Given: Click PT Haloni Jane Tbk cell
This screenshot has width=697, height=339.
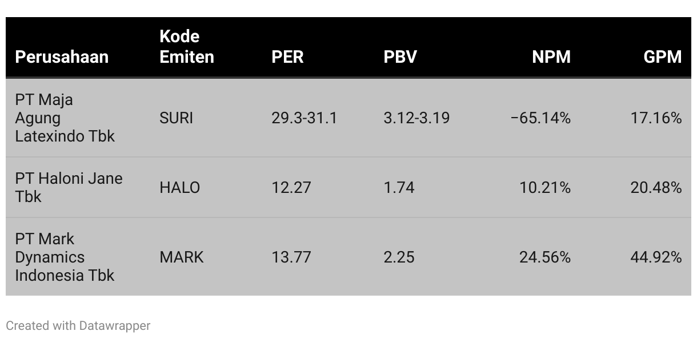Looking at the screenshot, I should (69, 187).
